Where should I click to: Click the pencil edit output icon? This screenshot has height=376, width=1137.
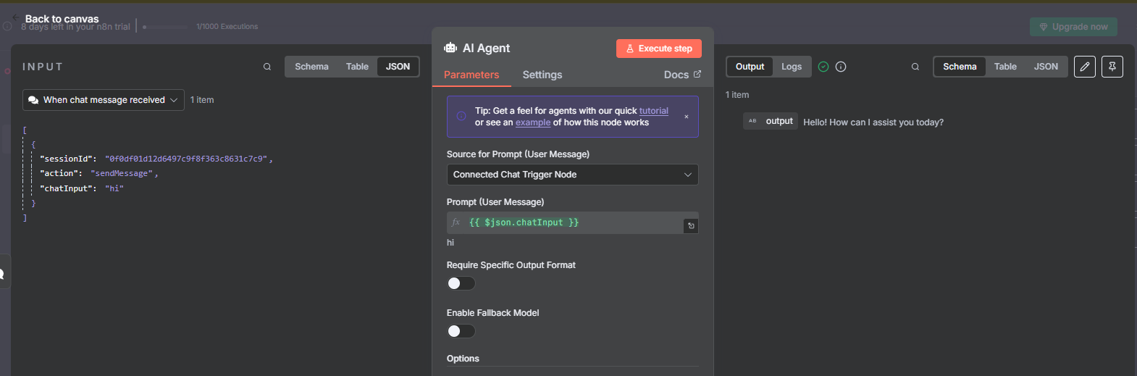1084,67
